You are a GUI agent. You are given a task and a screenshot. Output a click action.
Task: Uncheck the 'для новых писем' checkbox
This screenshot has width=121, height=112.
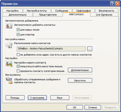click(18, 30)
